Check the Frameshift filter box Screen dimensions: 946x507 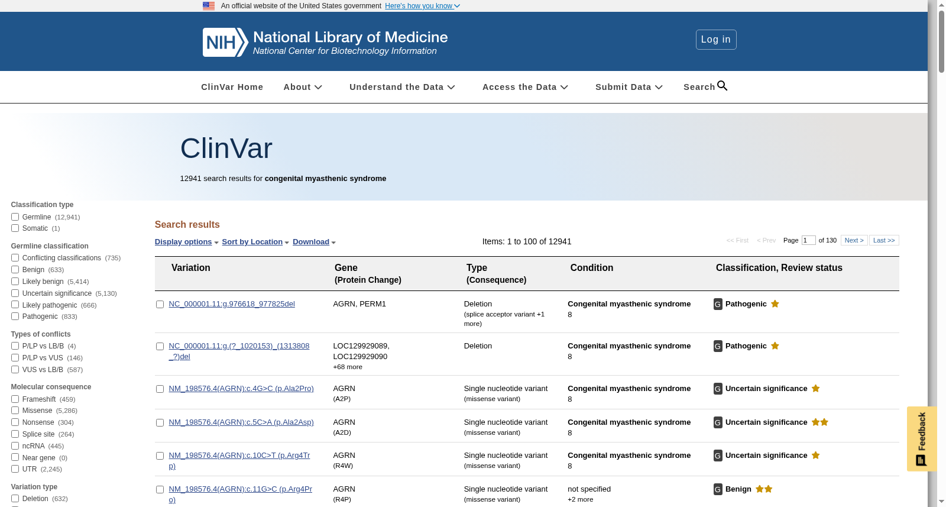tap(15, 399)
